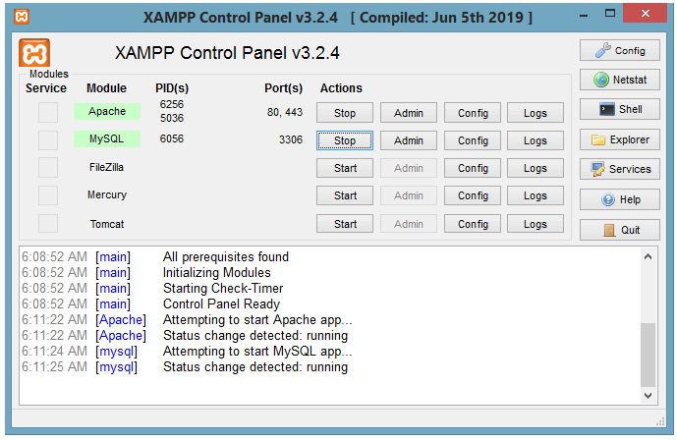Open the FileZilla Logs menu

point(536,168)
